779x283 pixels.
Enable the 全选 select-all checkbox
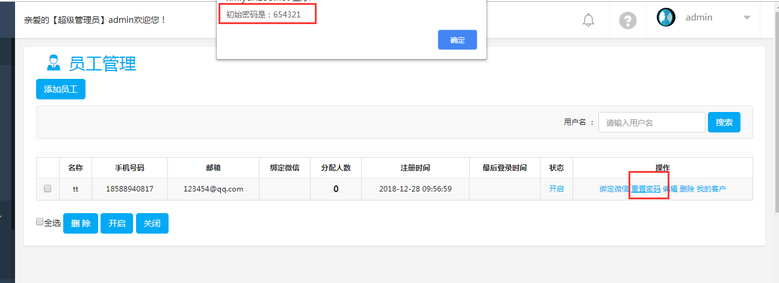pyautogui.click(x=40, y=222)
